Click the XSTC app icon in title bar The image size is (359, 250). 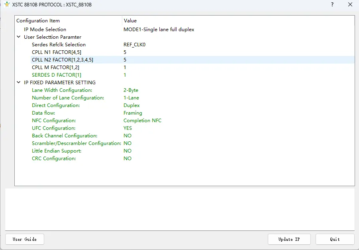(x=7, y=4)
